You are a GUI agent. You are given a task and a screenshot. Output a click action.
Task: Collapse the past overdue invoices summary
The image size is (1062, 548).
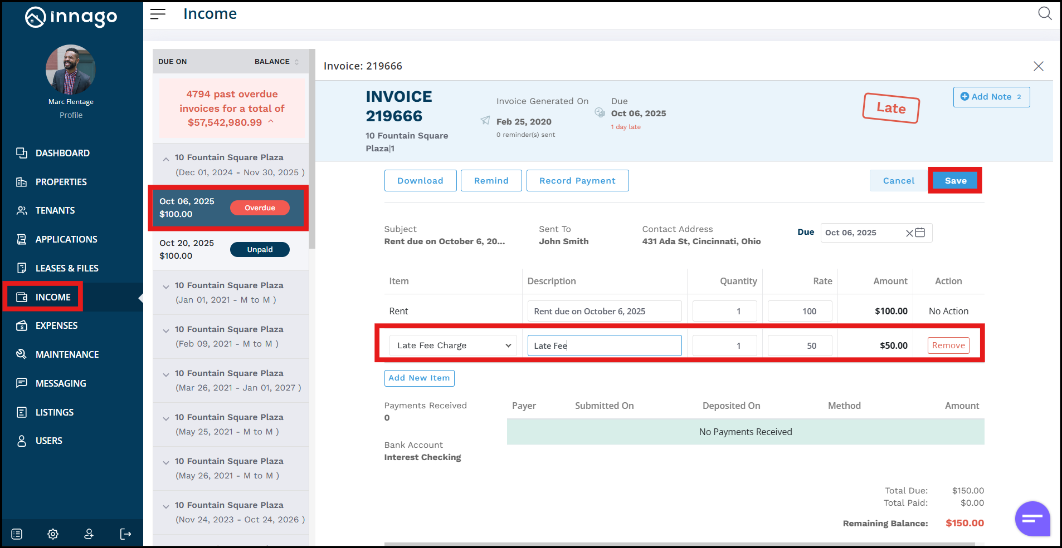coord(271,122)
